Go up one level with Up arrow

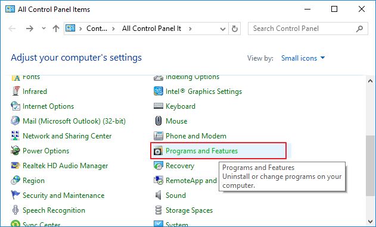pyautogui.click(x=56, y=29)
